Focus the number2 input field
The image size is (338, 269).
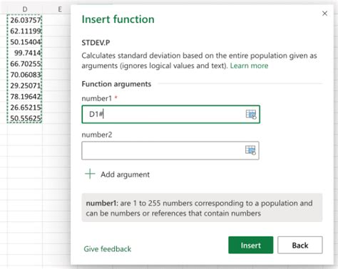click(x=170, y=151)
